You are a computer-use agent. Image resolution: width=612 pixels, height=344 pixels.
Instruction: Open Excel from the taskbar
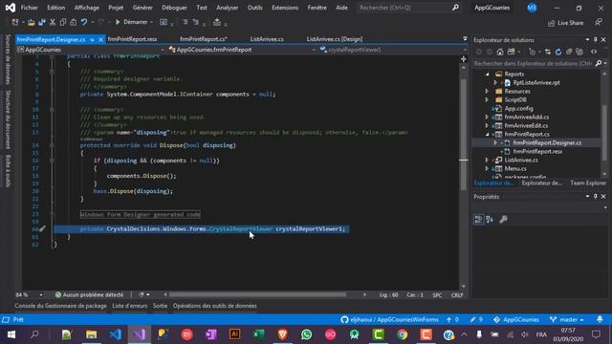click(x=259, y=334)
